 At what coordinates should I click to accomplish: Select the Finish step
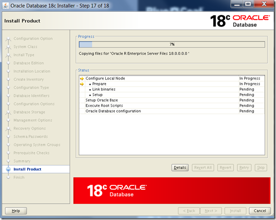(19, 177)
